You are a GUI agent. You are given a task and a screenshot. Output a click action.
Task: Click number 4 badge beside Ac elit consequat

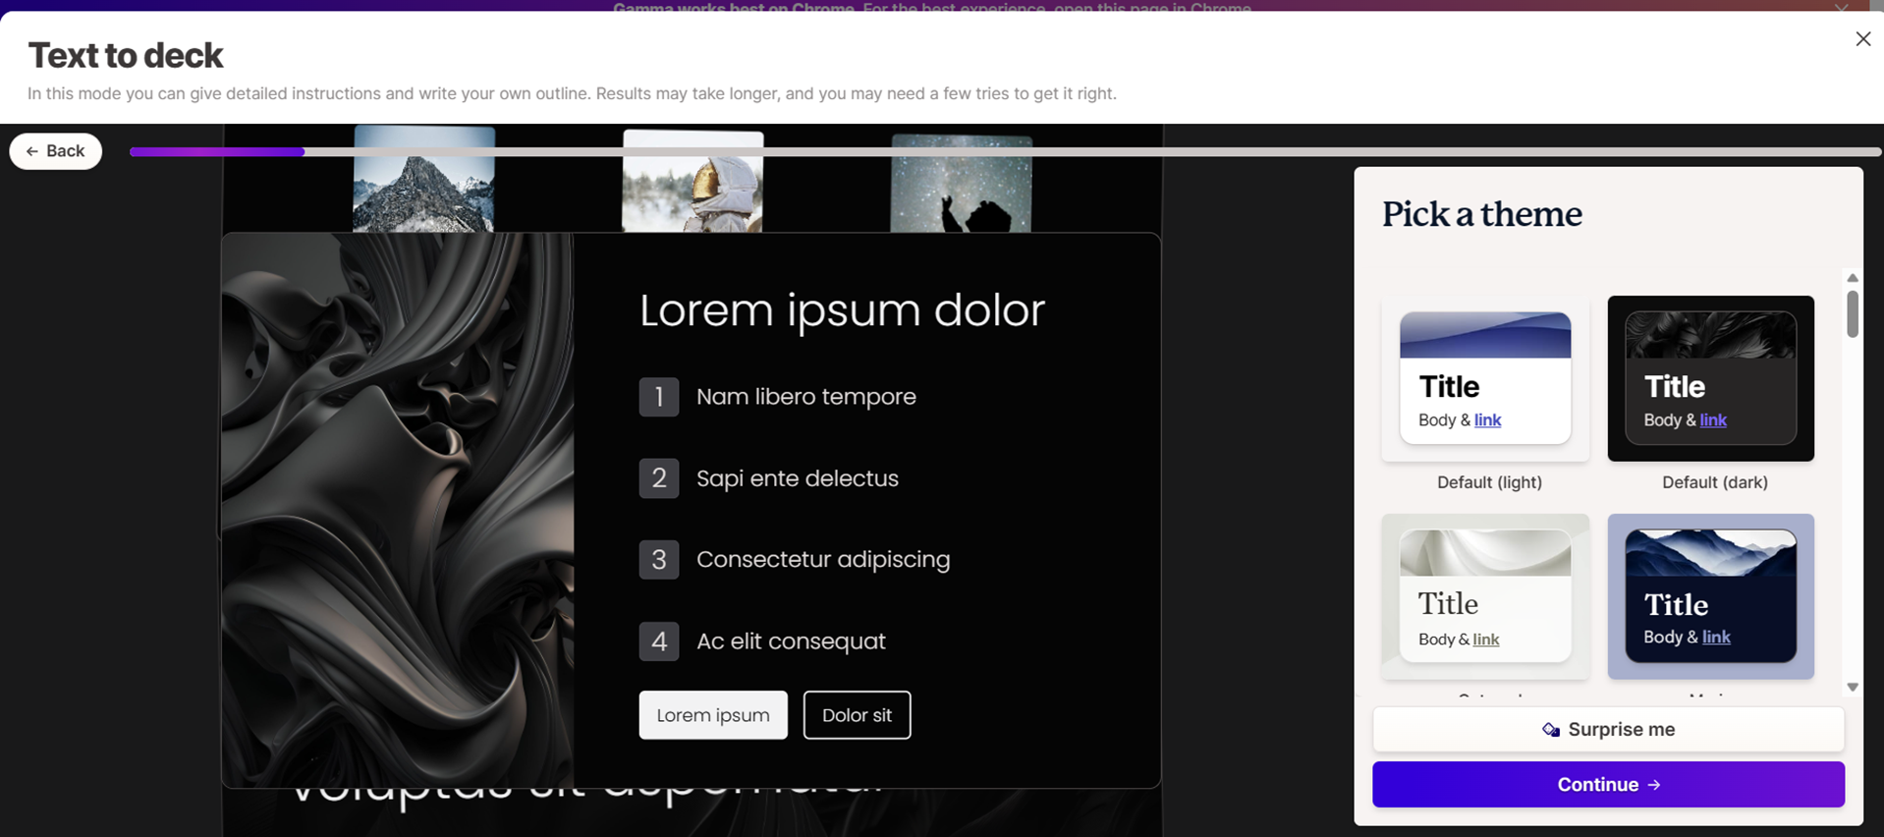pos(659,642)
